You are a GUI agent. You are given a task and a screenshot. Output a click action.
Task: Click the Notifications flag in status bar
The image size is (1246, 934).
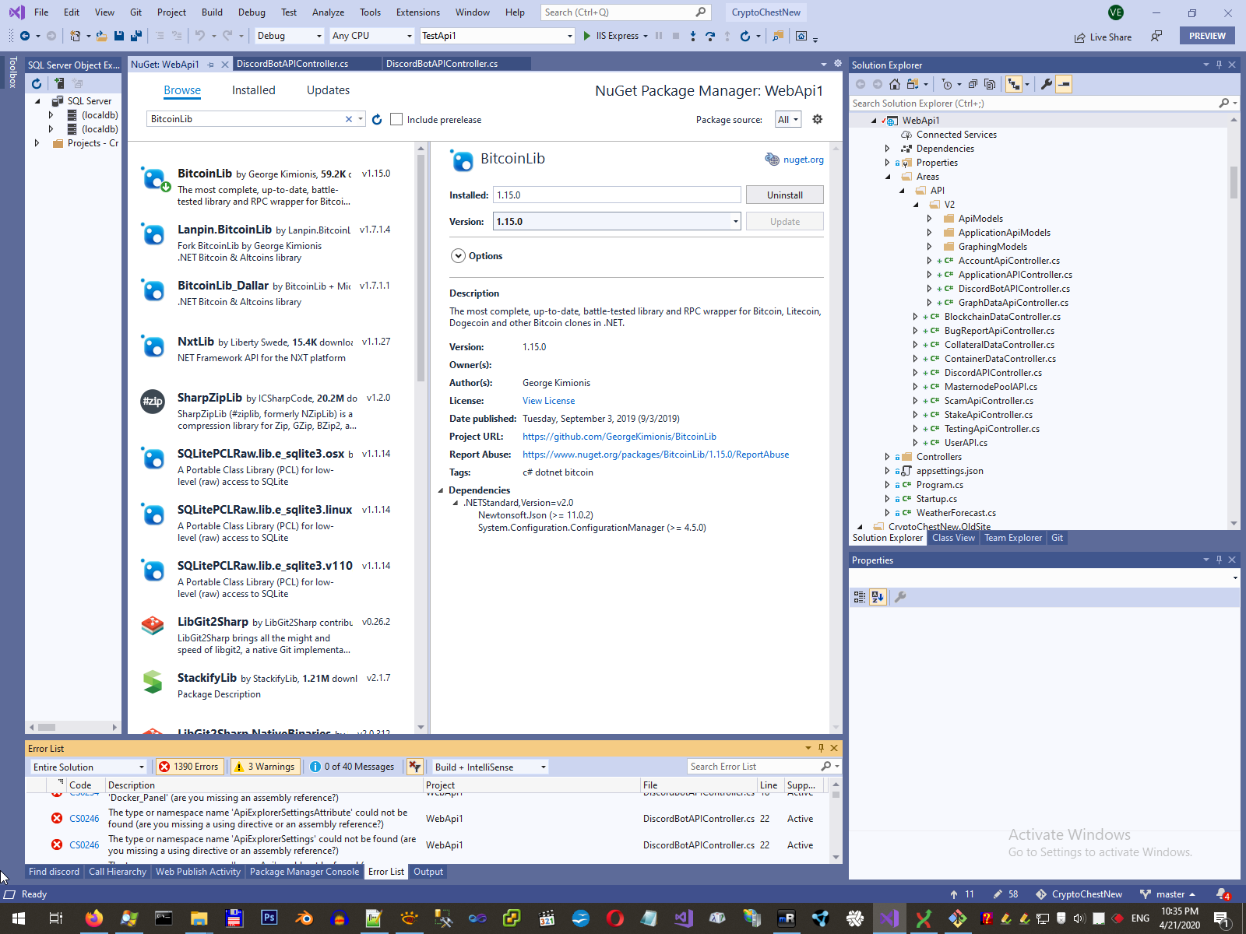click(1223, 894)
